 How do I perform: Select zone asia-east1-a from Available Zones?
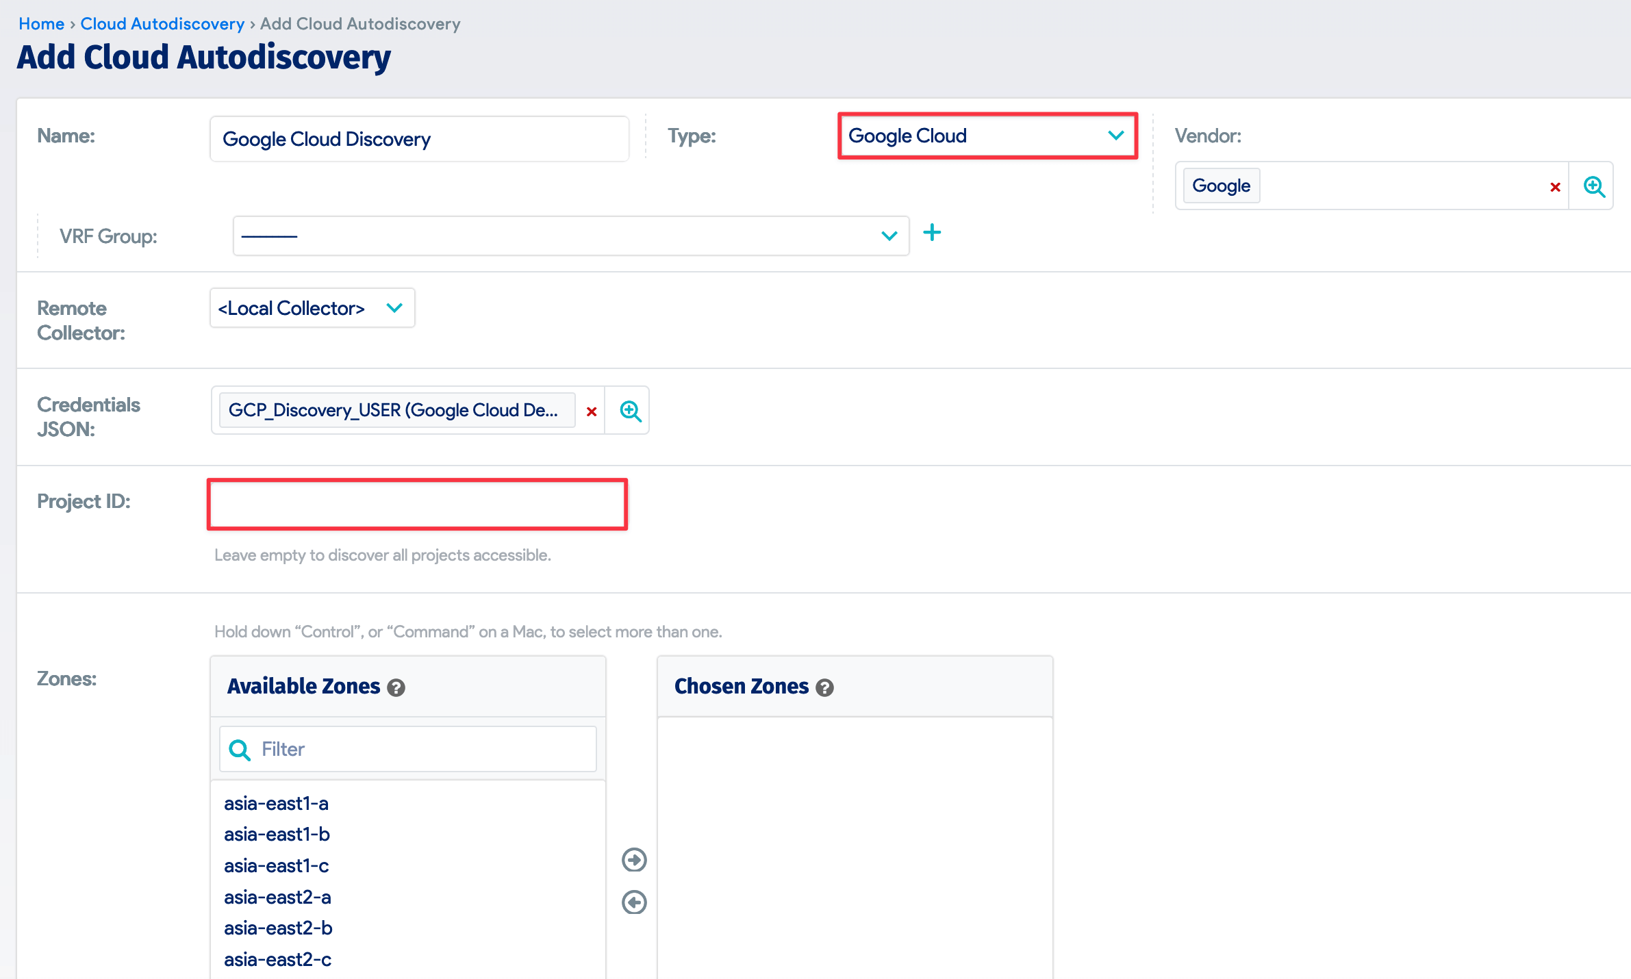[276, 803]
